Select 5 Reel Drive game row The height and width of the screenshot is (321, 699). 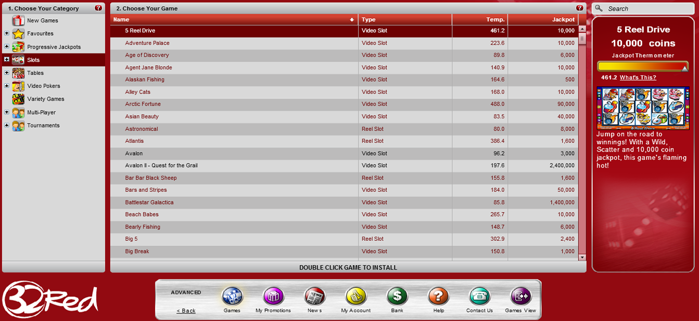(x=344, y=31)
